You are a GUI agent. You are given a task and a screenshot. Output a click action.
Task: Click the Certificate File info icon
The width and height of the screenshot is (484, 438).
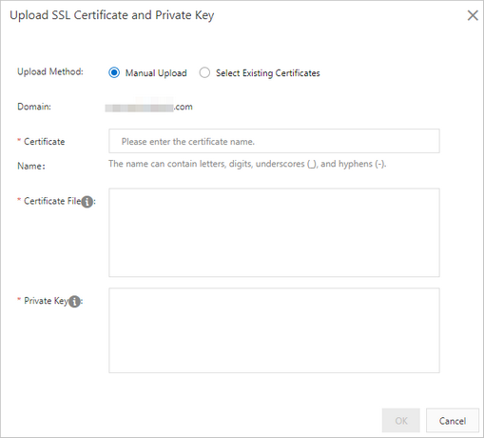click(x=87, y=202)
